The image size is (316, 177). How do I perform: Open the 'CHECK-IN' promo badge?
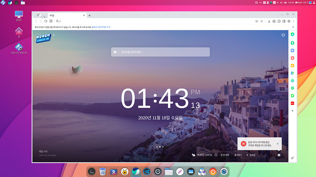point(43,38)
